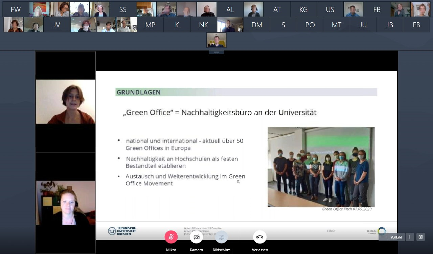Viewport: 433px width, 254px height.
Task: Switch to Vollbild fullscreen mode
Action: click(x=396, y=237)
